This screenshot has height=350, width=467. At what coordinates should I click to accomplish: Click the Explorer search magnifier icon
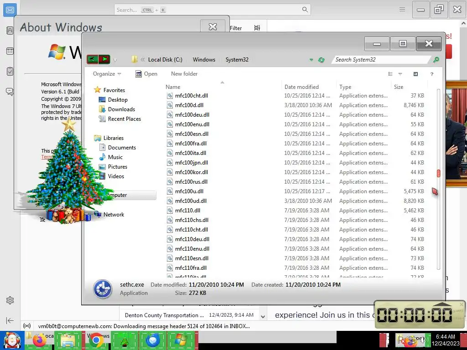436,60
